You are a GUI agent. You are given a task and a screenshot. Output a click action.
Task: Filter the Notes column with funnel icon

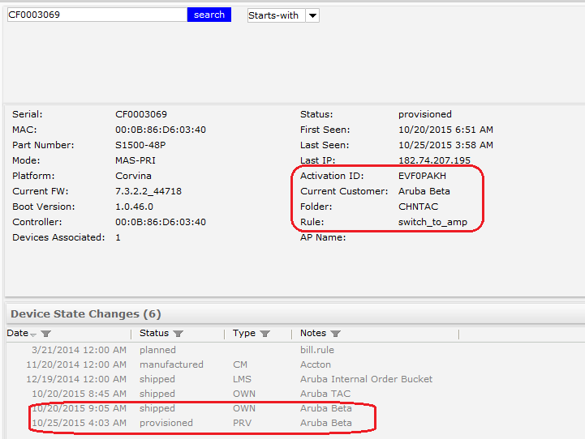[335, 334]
